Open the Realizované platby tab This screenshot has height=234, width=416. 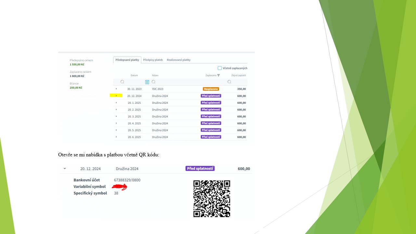coord(178,60)
